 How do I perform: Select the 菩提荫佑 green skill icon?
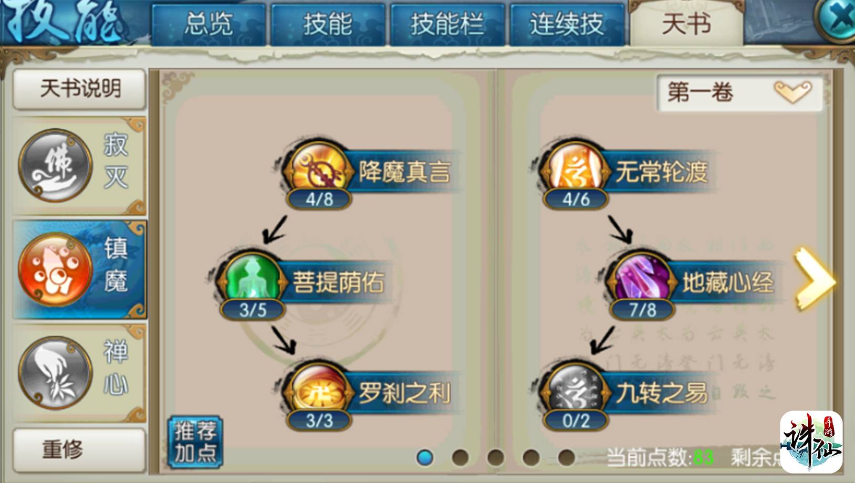pyautogui.click(x=253, y=280)
